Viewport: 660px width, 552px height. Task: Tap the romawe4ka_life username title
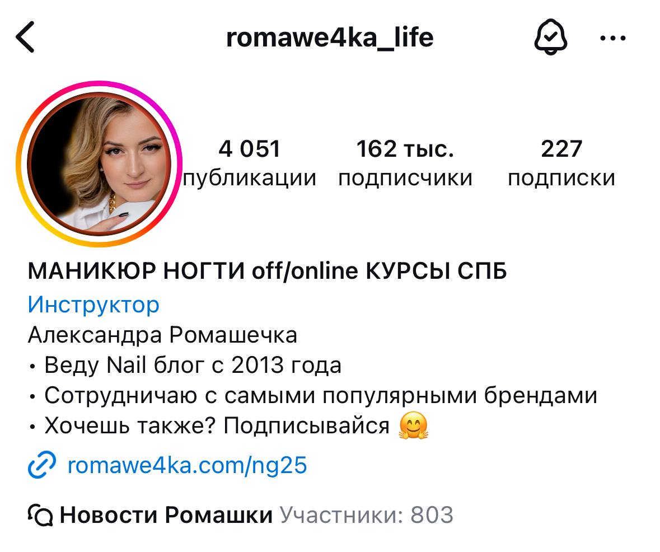(330, 37)
